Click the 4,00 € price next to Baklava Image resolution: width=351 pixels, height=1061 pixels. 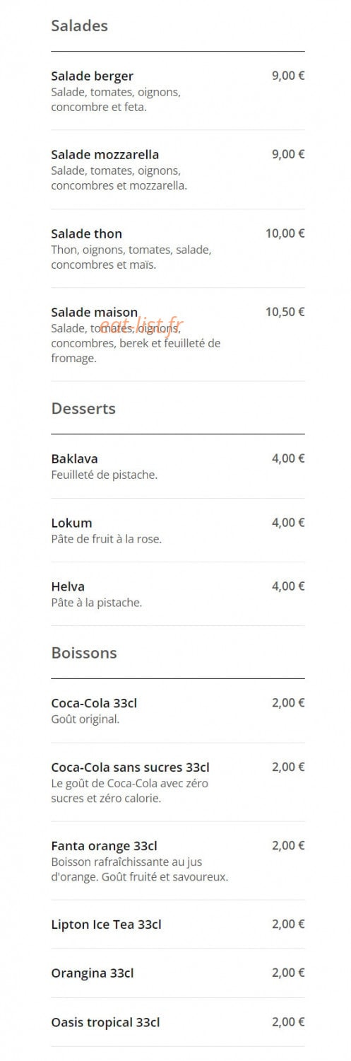(288, 458)
